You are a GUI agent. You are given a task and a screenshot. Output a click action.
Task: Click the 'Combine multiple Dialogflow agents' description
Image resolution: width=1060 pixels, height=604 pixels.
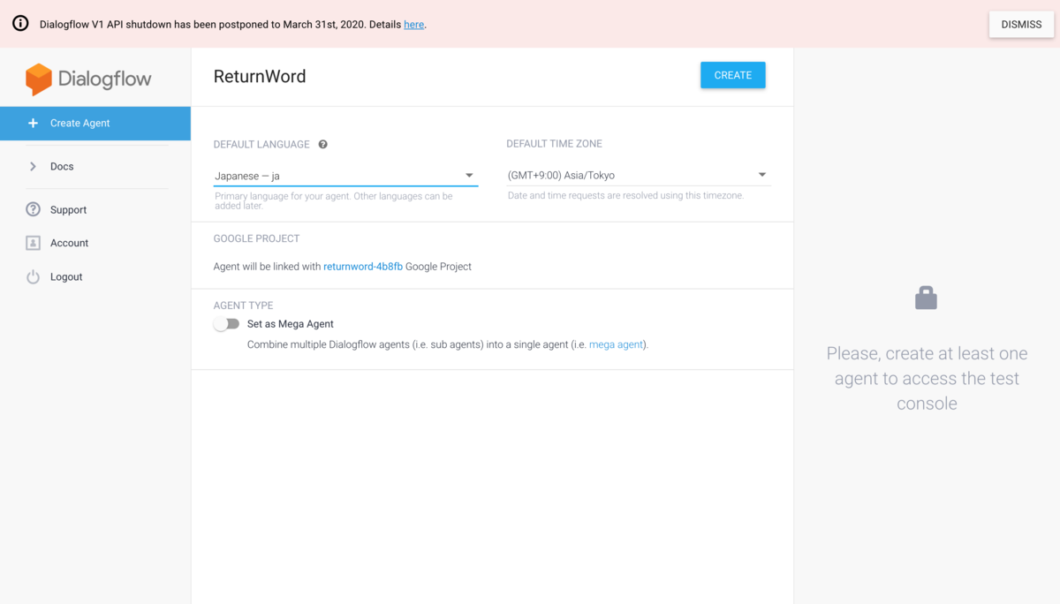[x=448, y=344]
